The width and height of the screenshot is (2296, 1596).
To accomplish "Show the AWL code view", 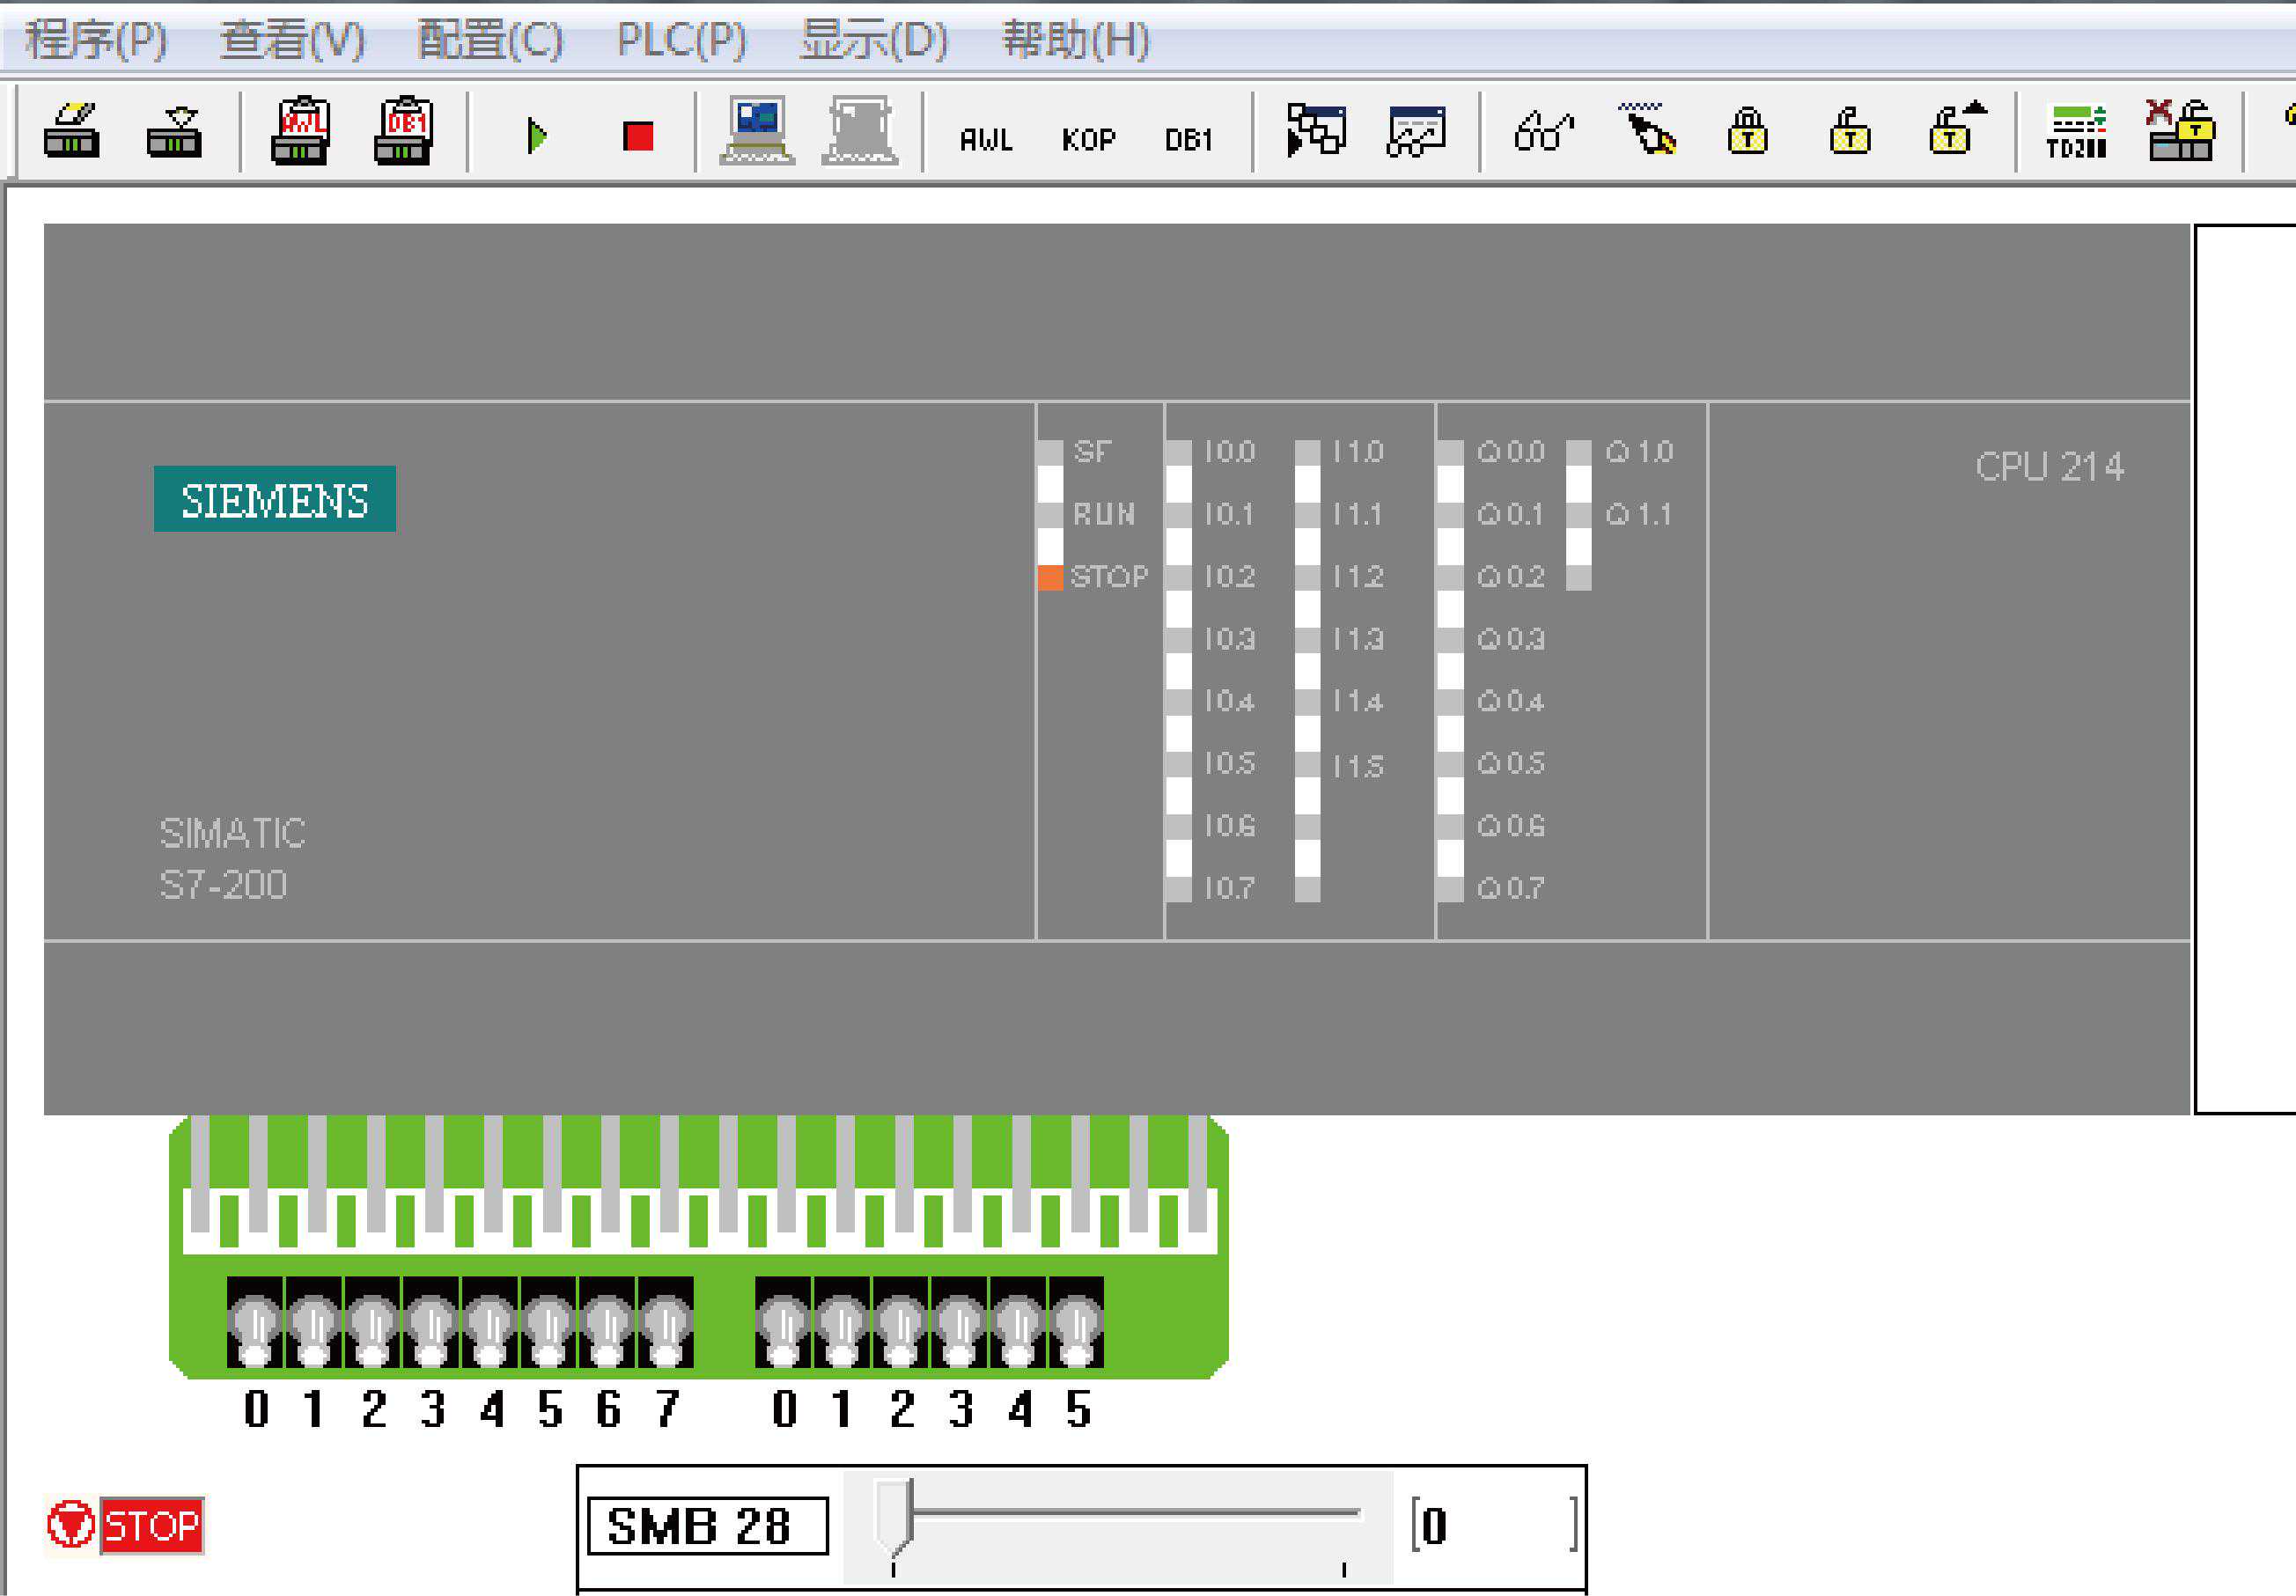I will pos(986,140).
